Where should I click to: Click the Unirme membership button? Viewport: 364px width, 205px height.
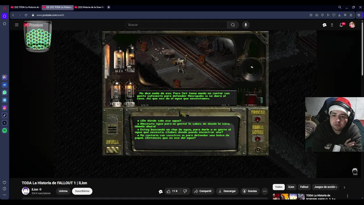[x=63, y=191]
